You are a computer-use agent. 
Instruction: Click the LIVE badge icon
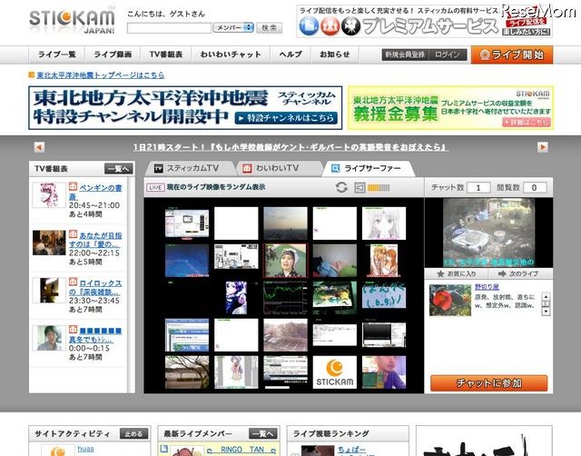(x=155, y=188)
